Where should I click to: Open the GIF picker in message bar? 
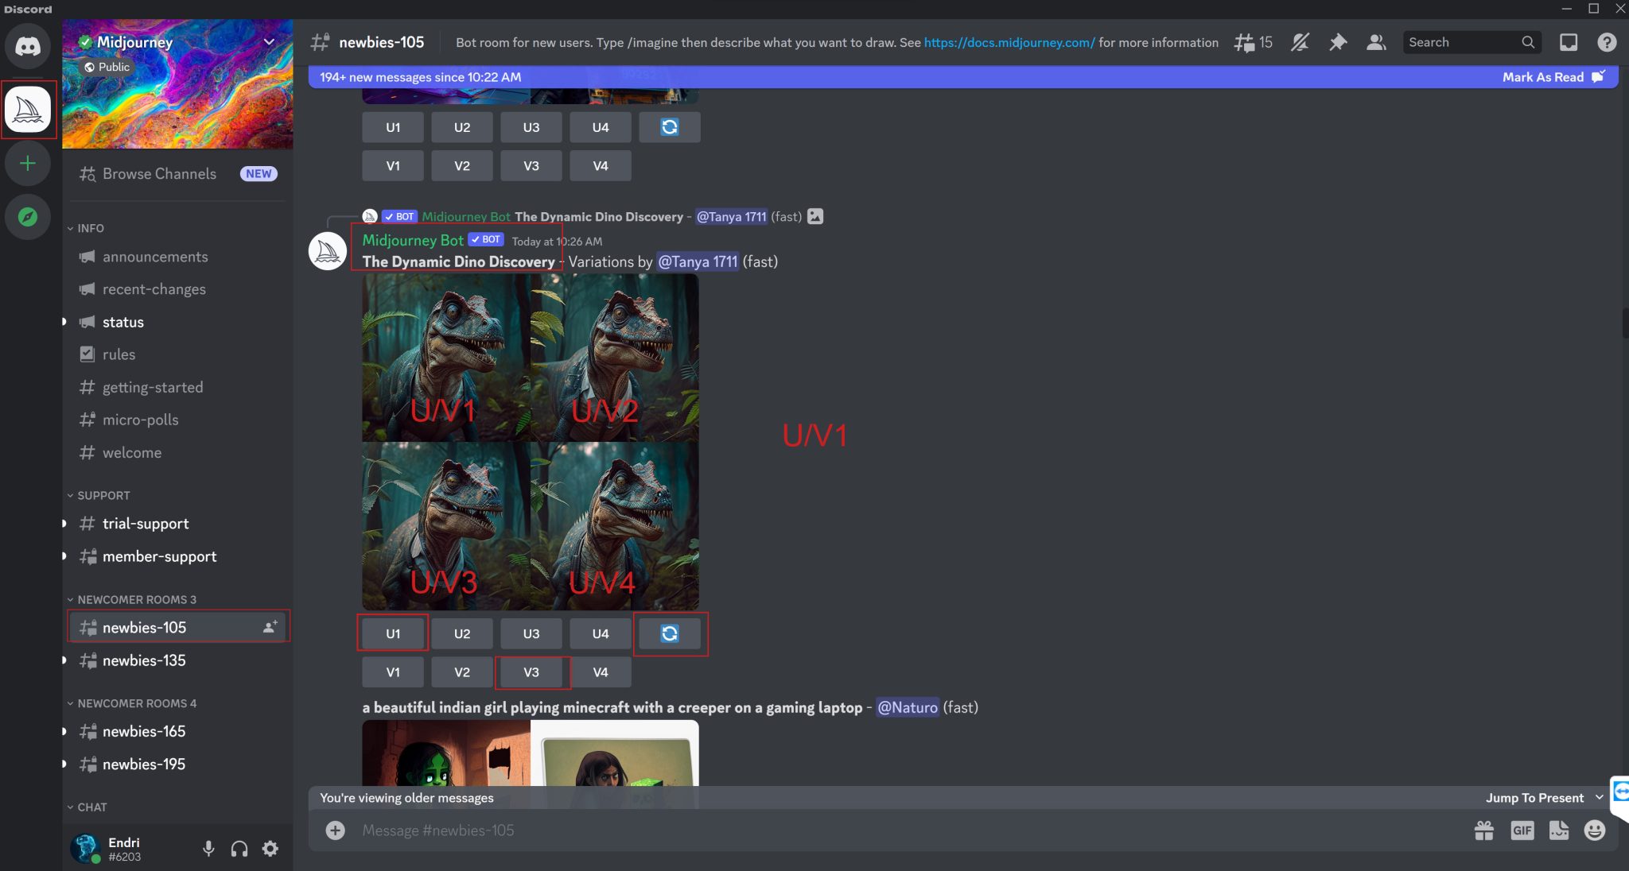point(1522,830)
